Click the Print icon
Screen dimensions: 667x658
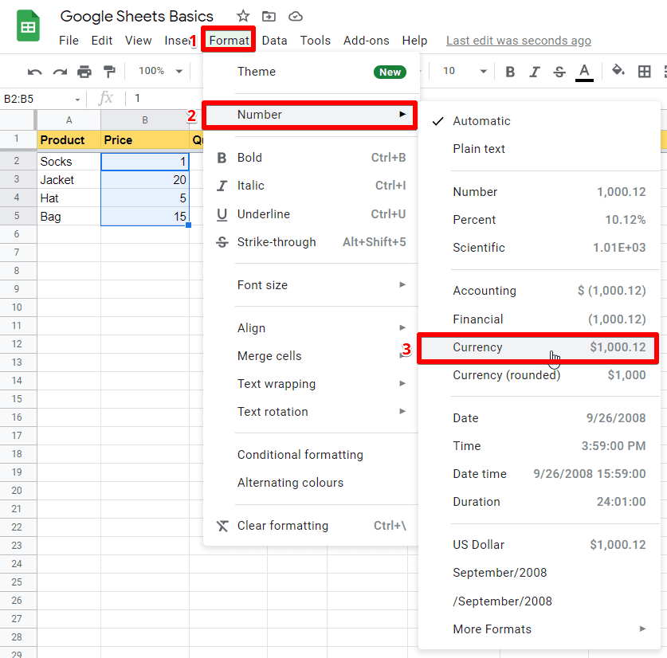[x=84, y=71]
